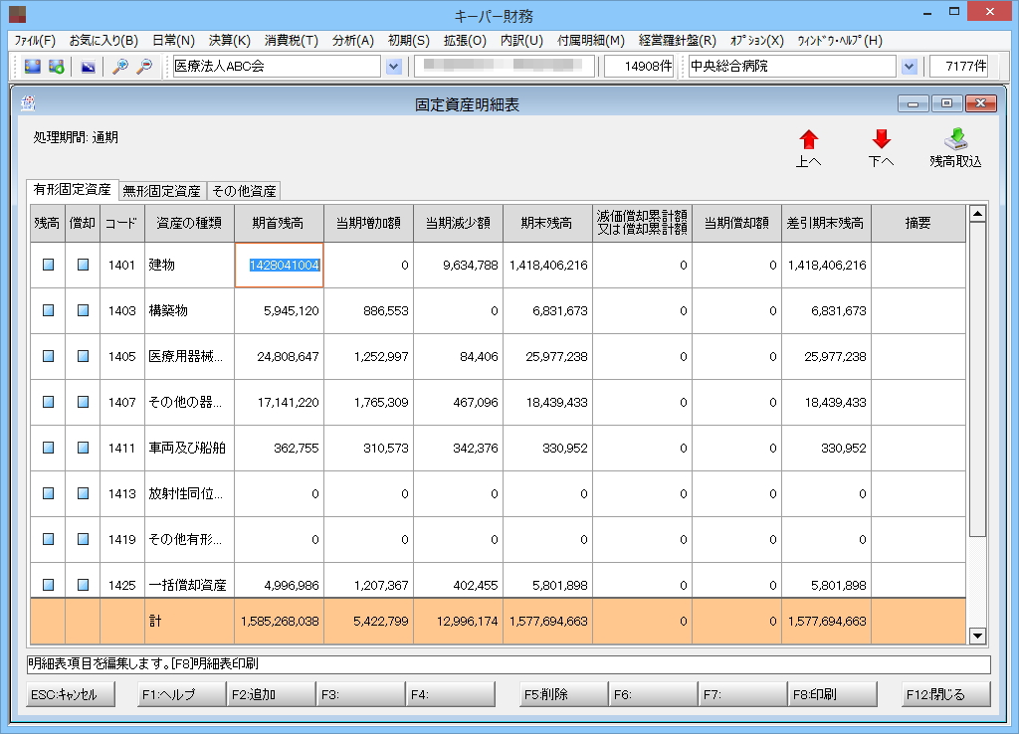Click the 7177件 count field

click(958, 67)
